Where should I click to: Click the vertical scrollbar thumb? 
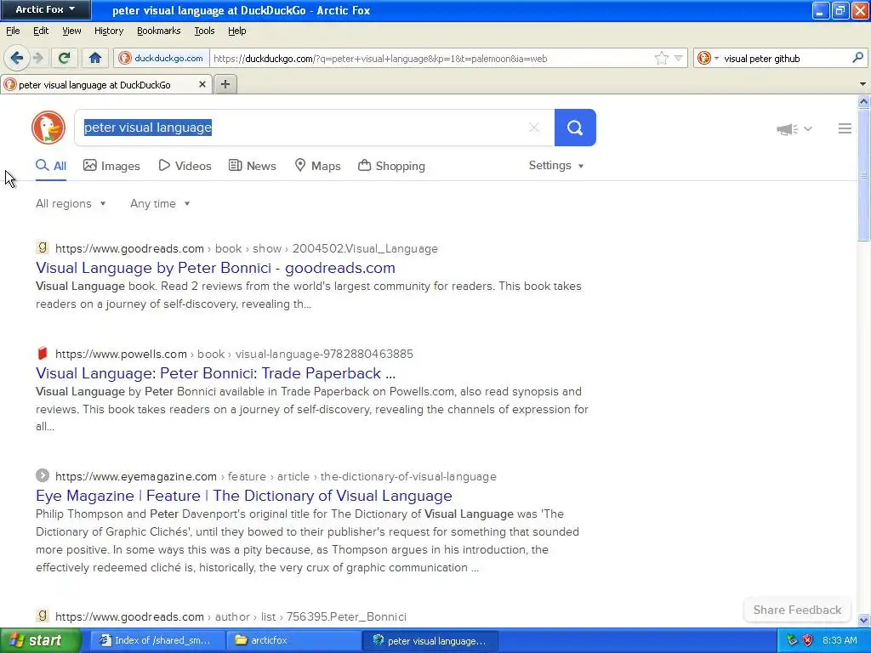point(863,175)
